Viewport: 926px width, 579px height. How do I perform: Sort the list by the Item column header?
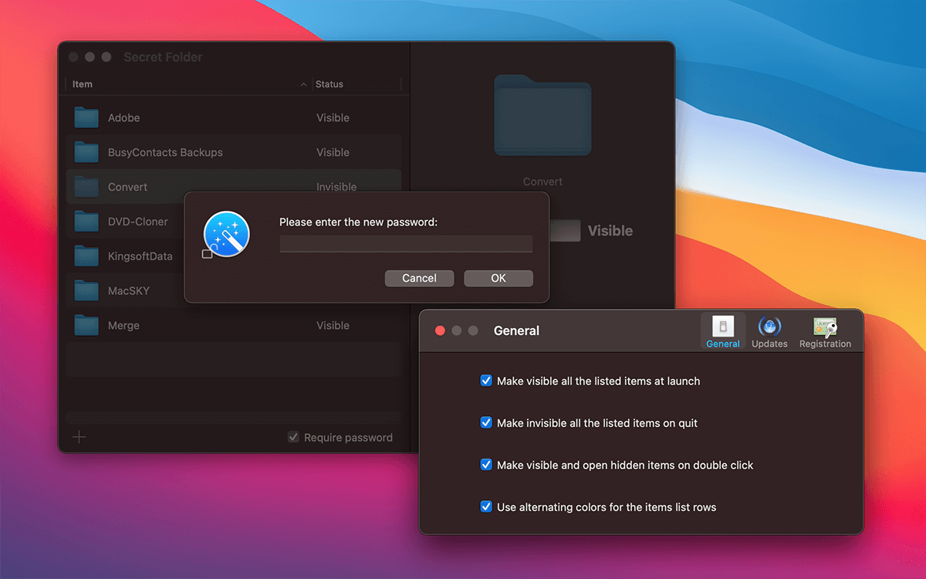(x=189, y=84)
